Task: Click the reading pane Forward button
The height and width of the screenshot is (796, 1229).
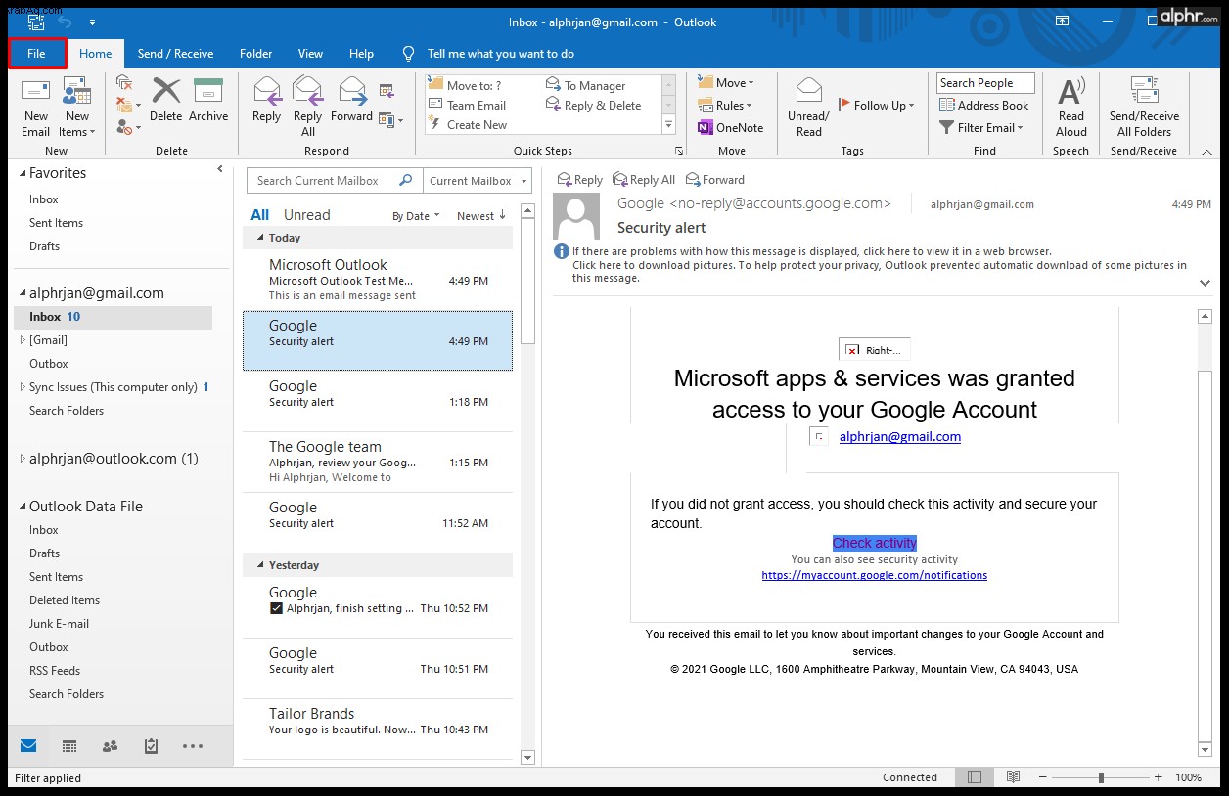Action: tap(715, 180)
